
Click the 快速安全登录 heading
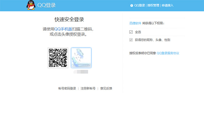(x=69, y=20)
